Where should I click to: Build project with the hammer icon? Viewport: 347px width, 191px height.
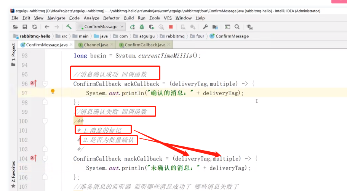click(x=69, y=27)
